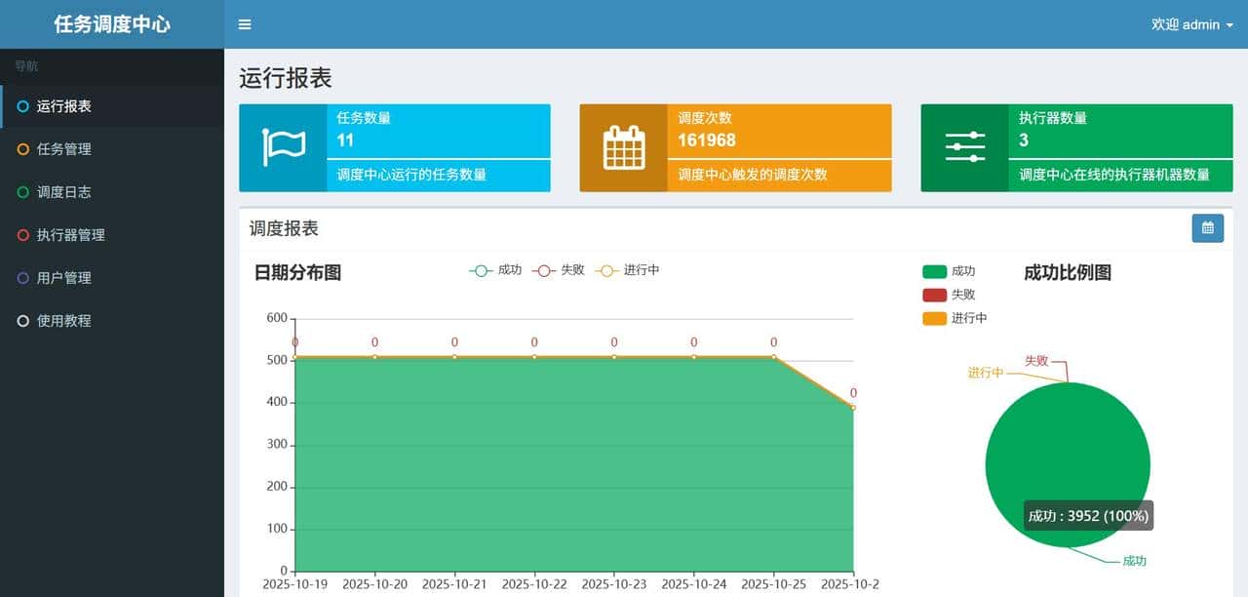Toggle the 失败 series in the chart legend

pyautogui.click(x=562, y=270)
